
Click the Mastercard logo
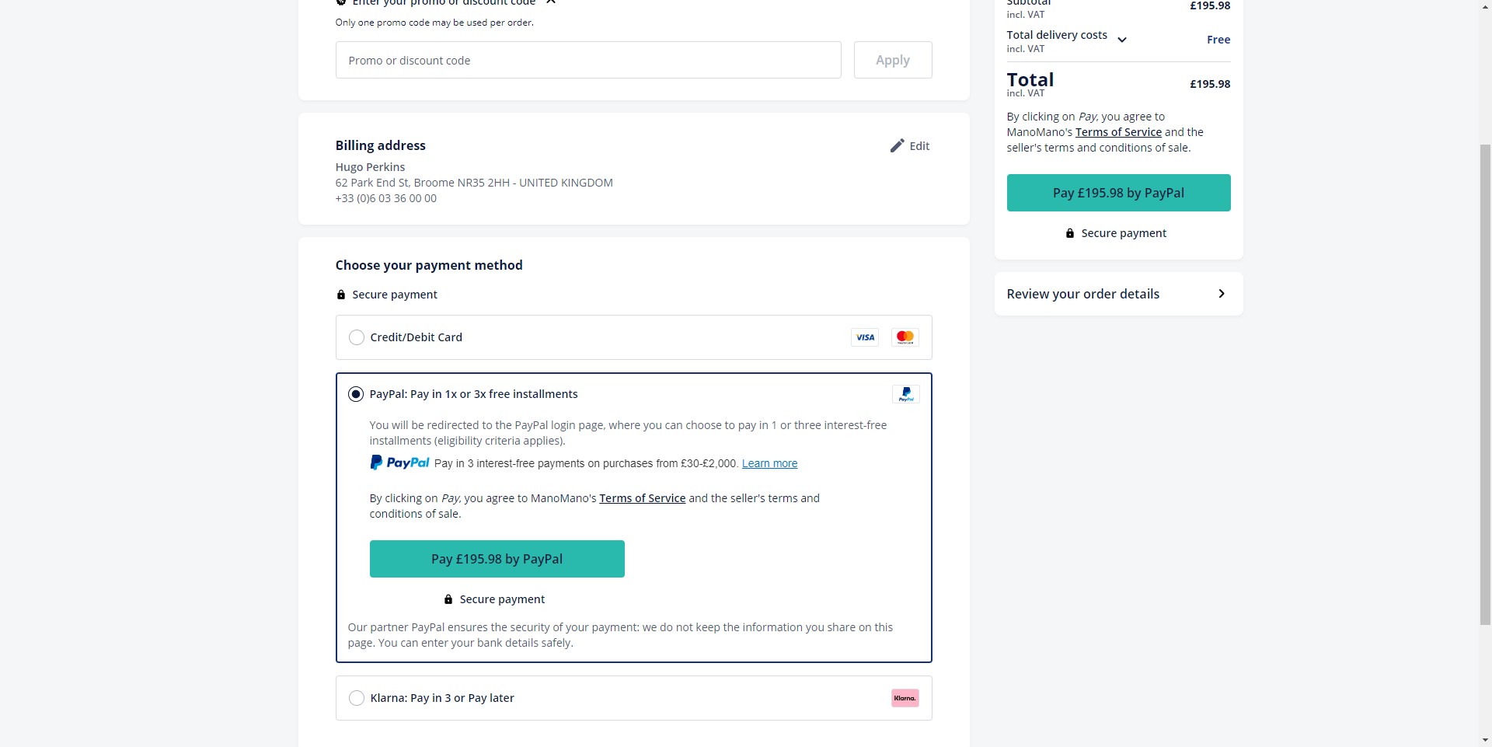coord(905,337)
